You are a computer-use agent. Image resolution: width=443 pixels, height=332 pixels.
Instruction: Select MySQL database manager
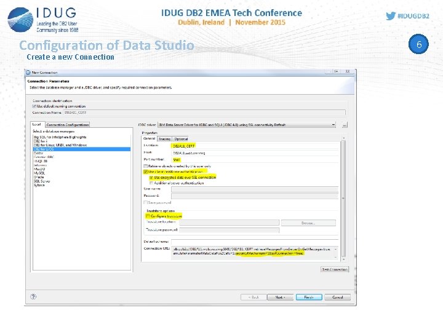[x=39, y=173]
